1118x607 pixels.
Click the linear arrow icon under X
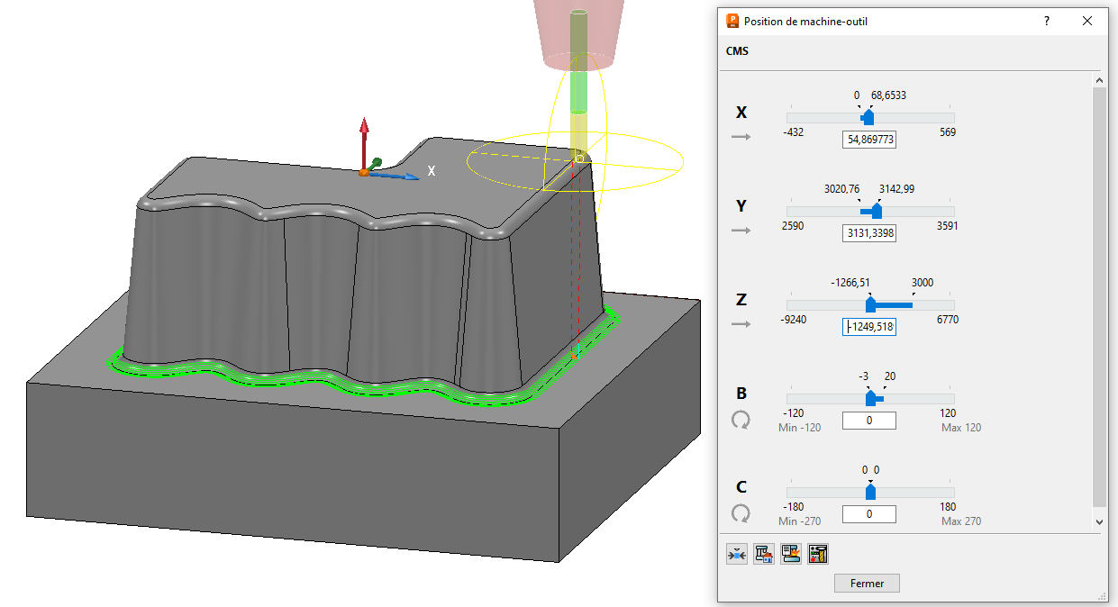pyautogui.click(x=741, y=137)
